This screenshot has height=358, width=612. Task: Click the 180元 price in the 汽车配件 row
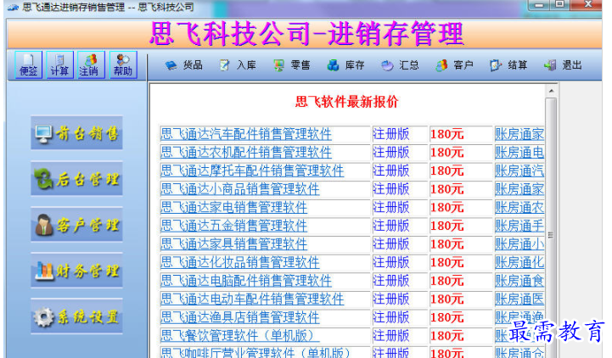446,134
